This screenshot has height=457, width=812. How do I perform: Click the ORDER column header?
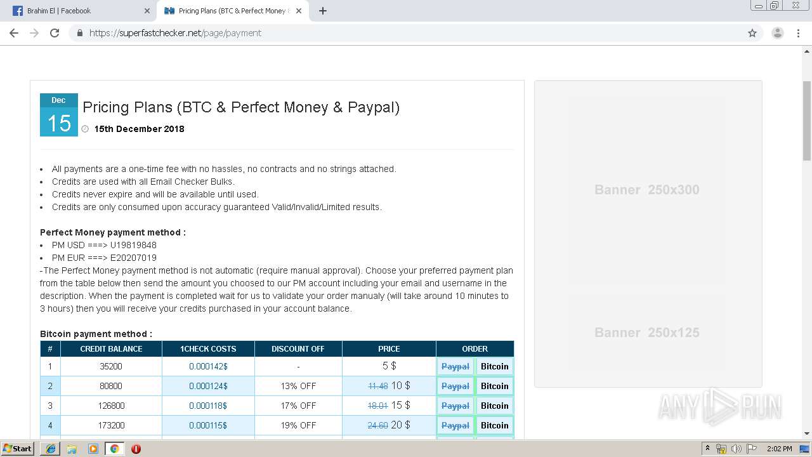tap(475, 348)
